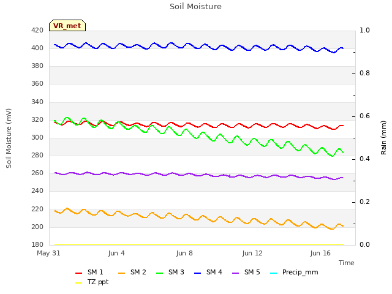
Task: Click the cyan Precip_mm legend swatch
Action: 274,273
